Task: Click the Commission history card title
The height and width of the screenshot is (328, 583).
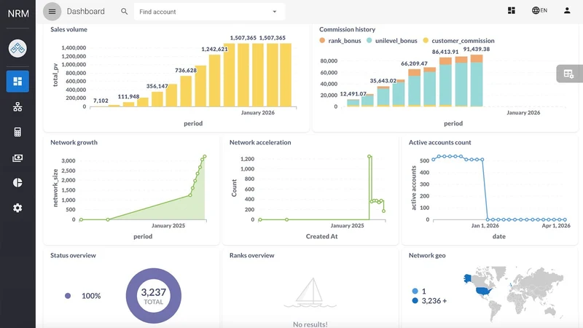Action: [x=348, y=29]
